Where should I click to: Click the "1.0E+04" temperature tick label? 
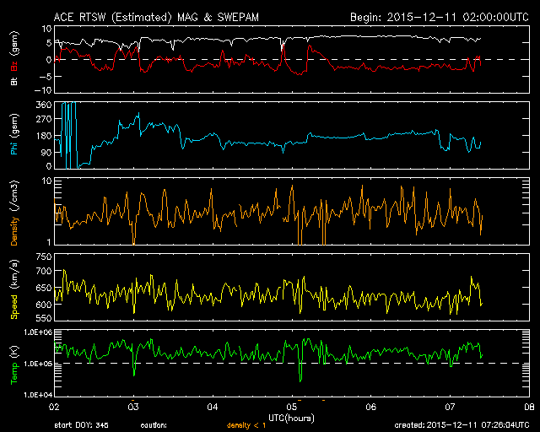pos(38,395)
